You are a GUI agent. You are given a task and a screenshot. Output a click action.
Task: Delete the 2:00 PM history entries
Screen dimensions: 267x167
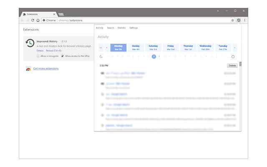tap(232, 66)
